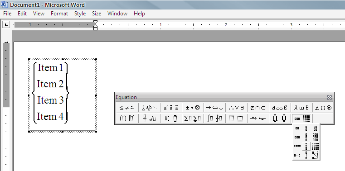
Task: Open the Size menu
Action: coord(97,14)
